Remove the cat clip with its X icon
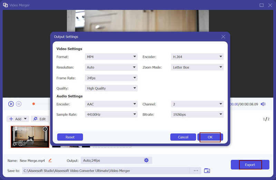The image size is (276, 180). (x=45, y=129)
